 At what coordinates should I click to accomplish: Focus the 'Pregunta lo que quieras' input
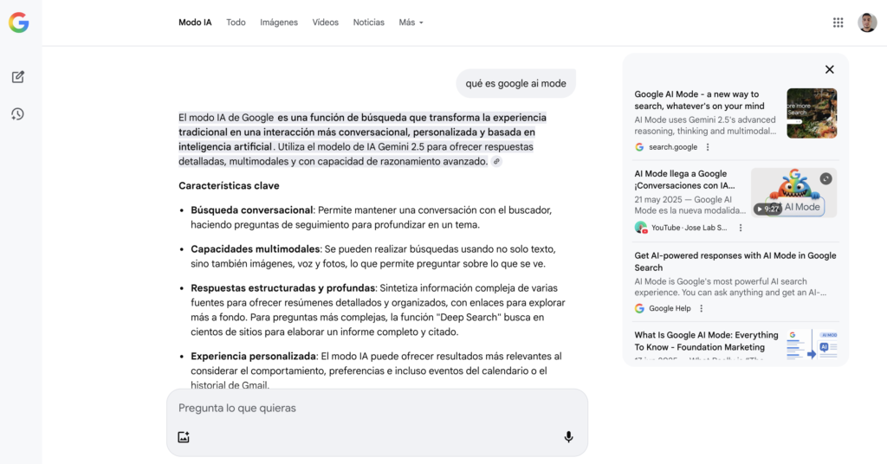pyautogui.click(x=377, y=408)
